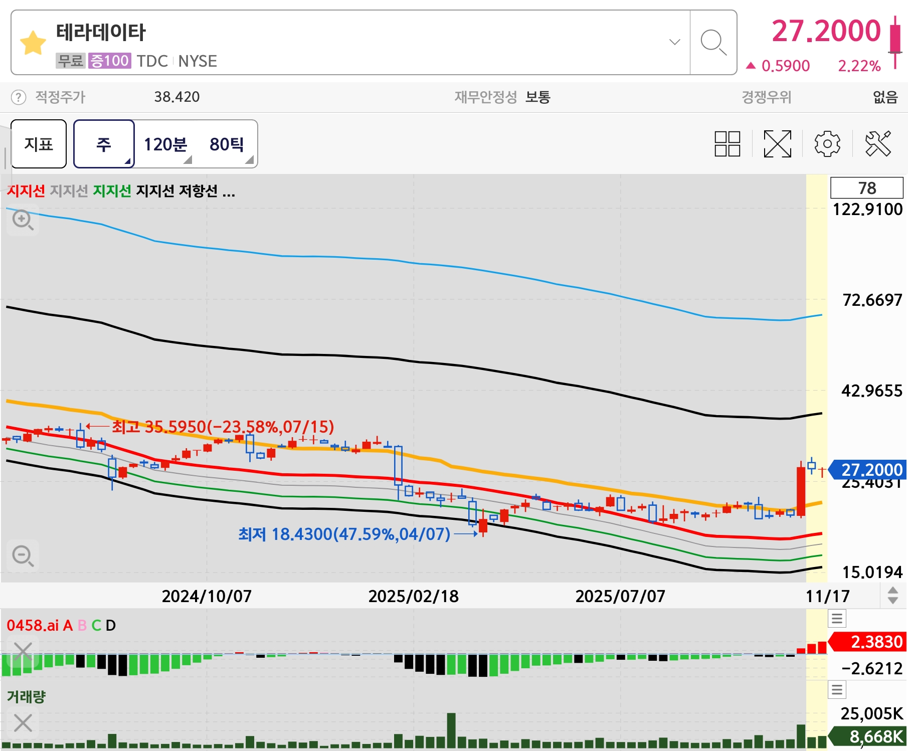Select the 80틱 tick interval tab
Viewport: 908px width, 751px height.
click(227, 144)
